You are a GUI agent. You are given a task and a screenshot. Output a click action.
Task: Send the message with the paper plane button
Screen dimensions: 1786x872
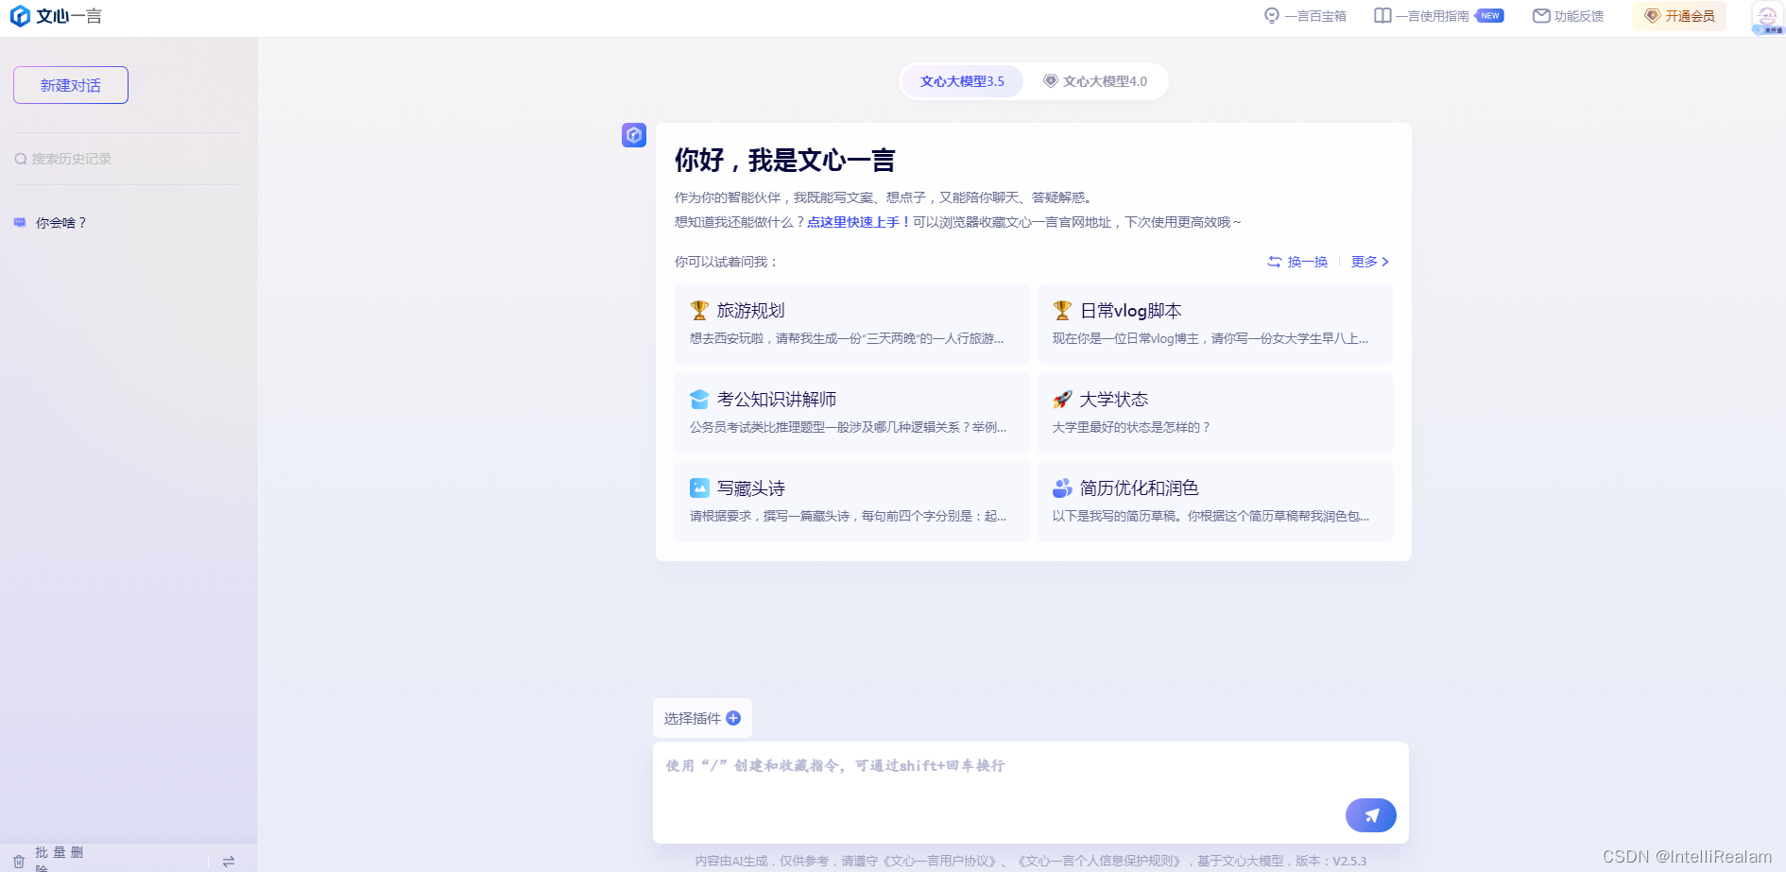click(x=1371, y=815)
